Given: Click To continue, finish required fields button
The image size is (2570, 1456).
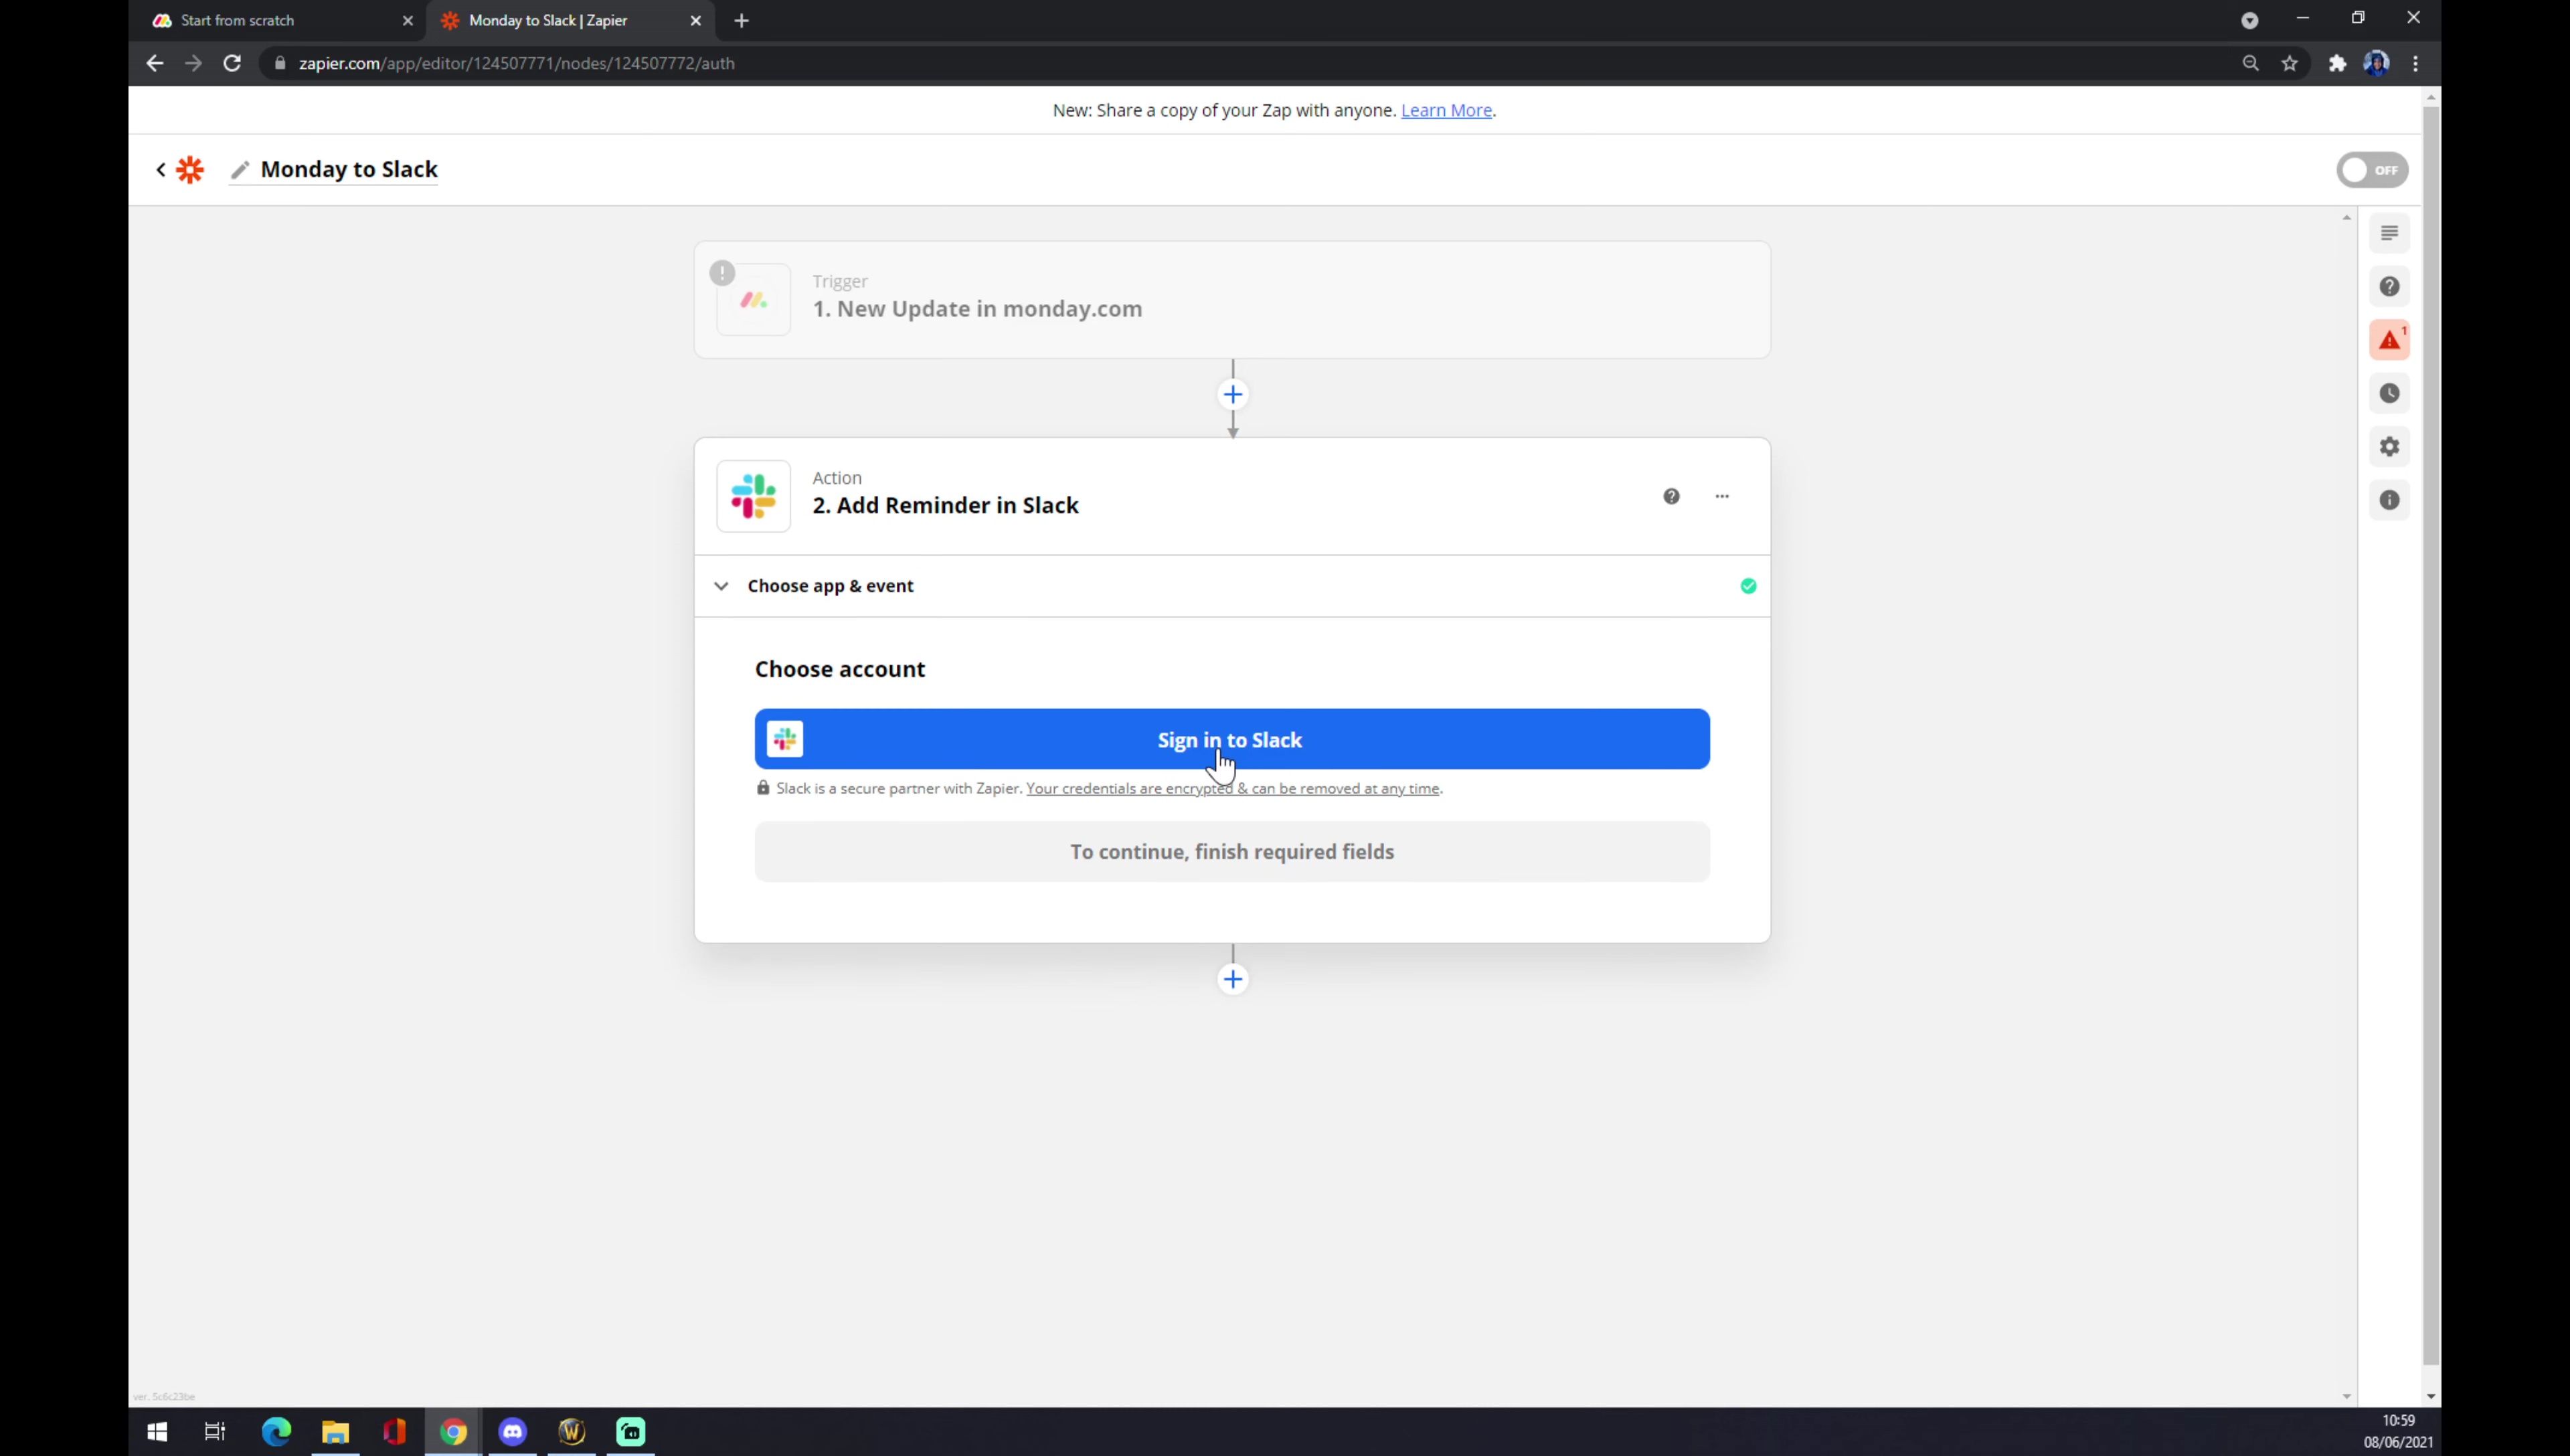Looking at the screenshot, I should [x=1232, y=852].
